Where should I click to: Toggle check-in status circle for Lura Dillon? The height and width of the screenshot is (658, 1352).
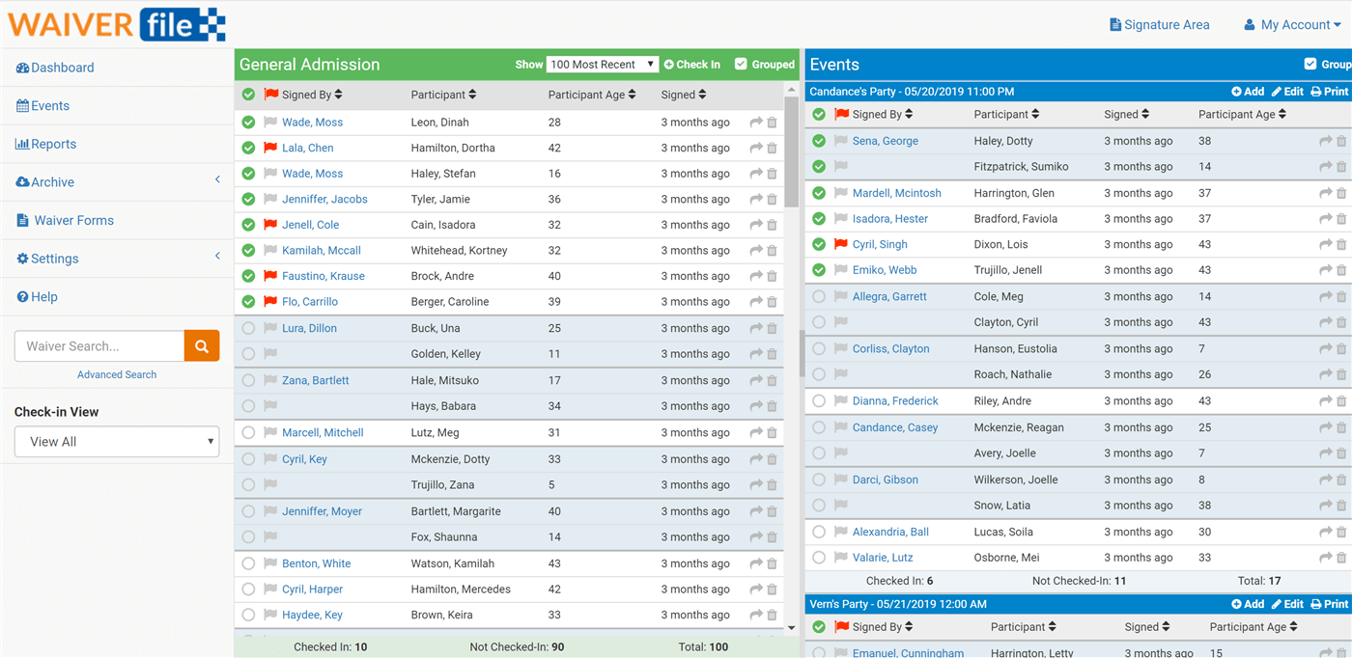click(x=247, y=328)
